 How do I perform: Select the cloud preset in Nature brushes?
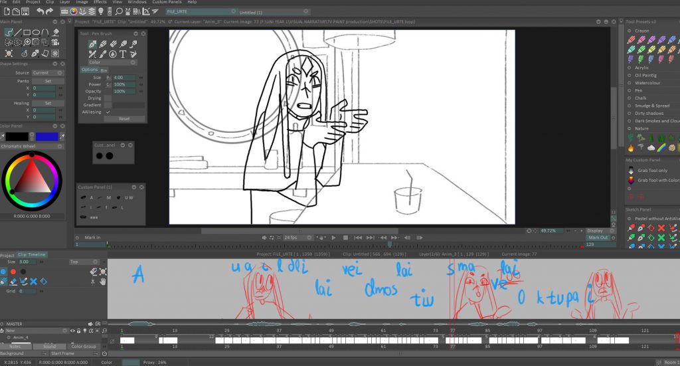pyautogui.click(x=651, y=148)
